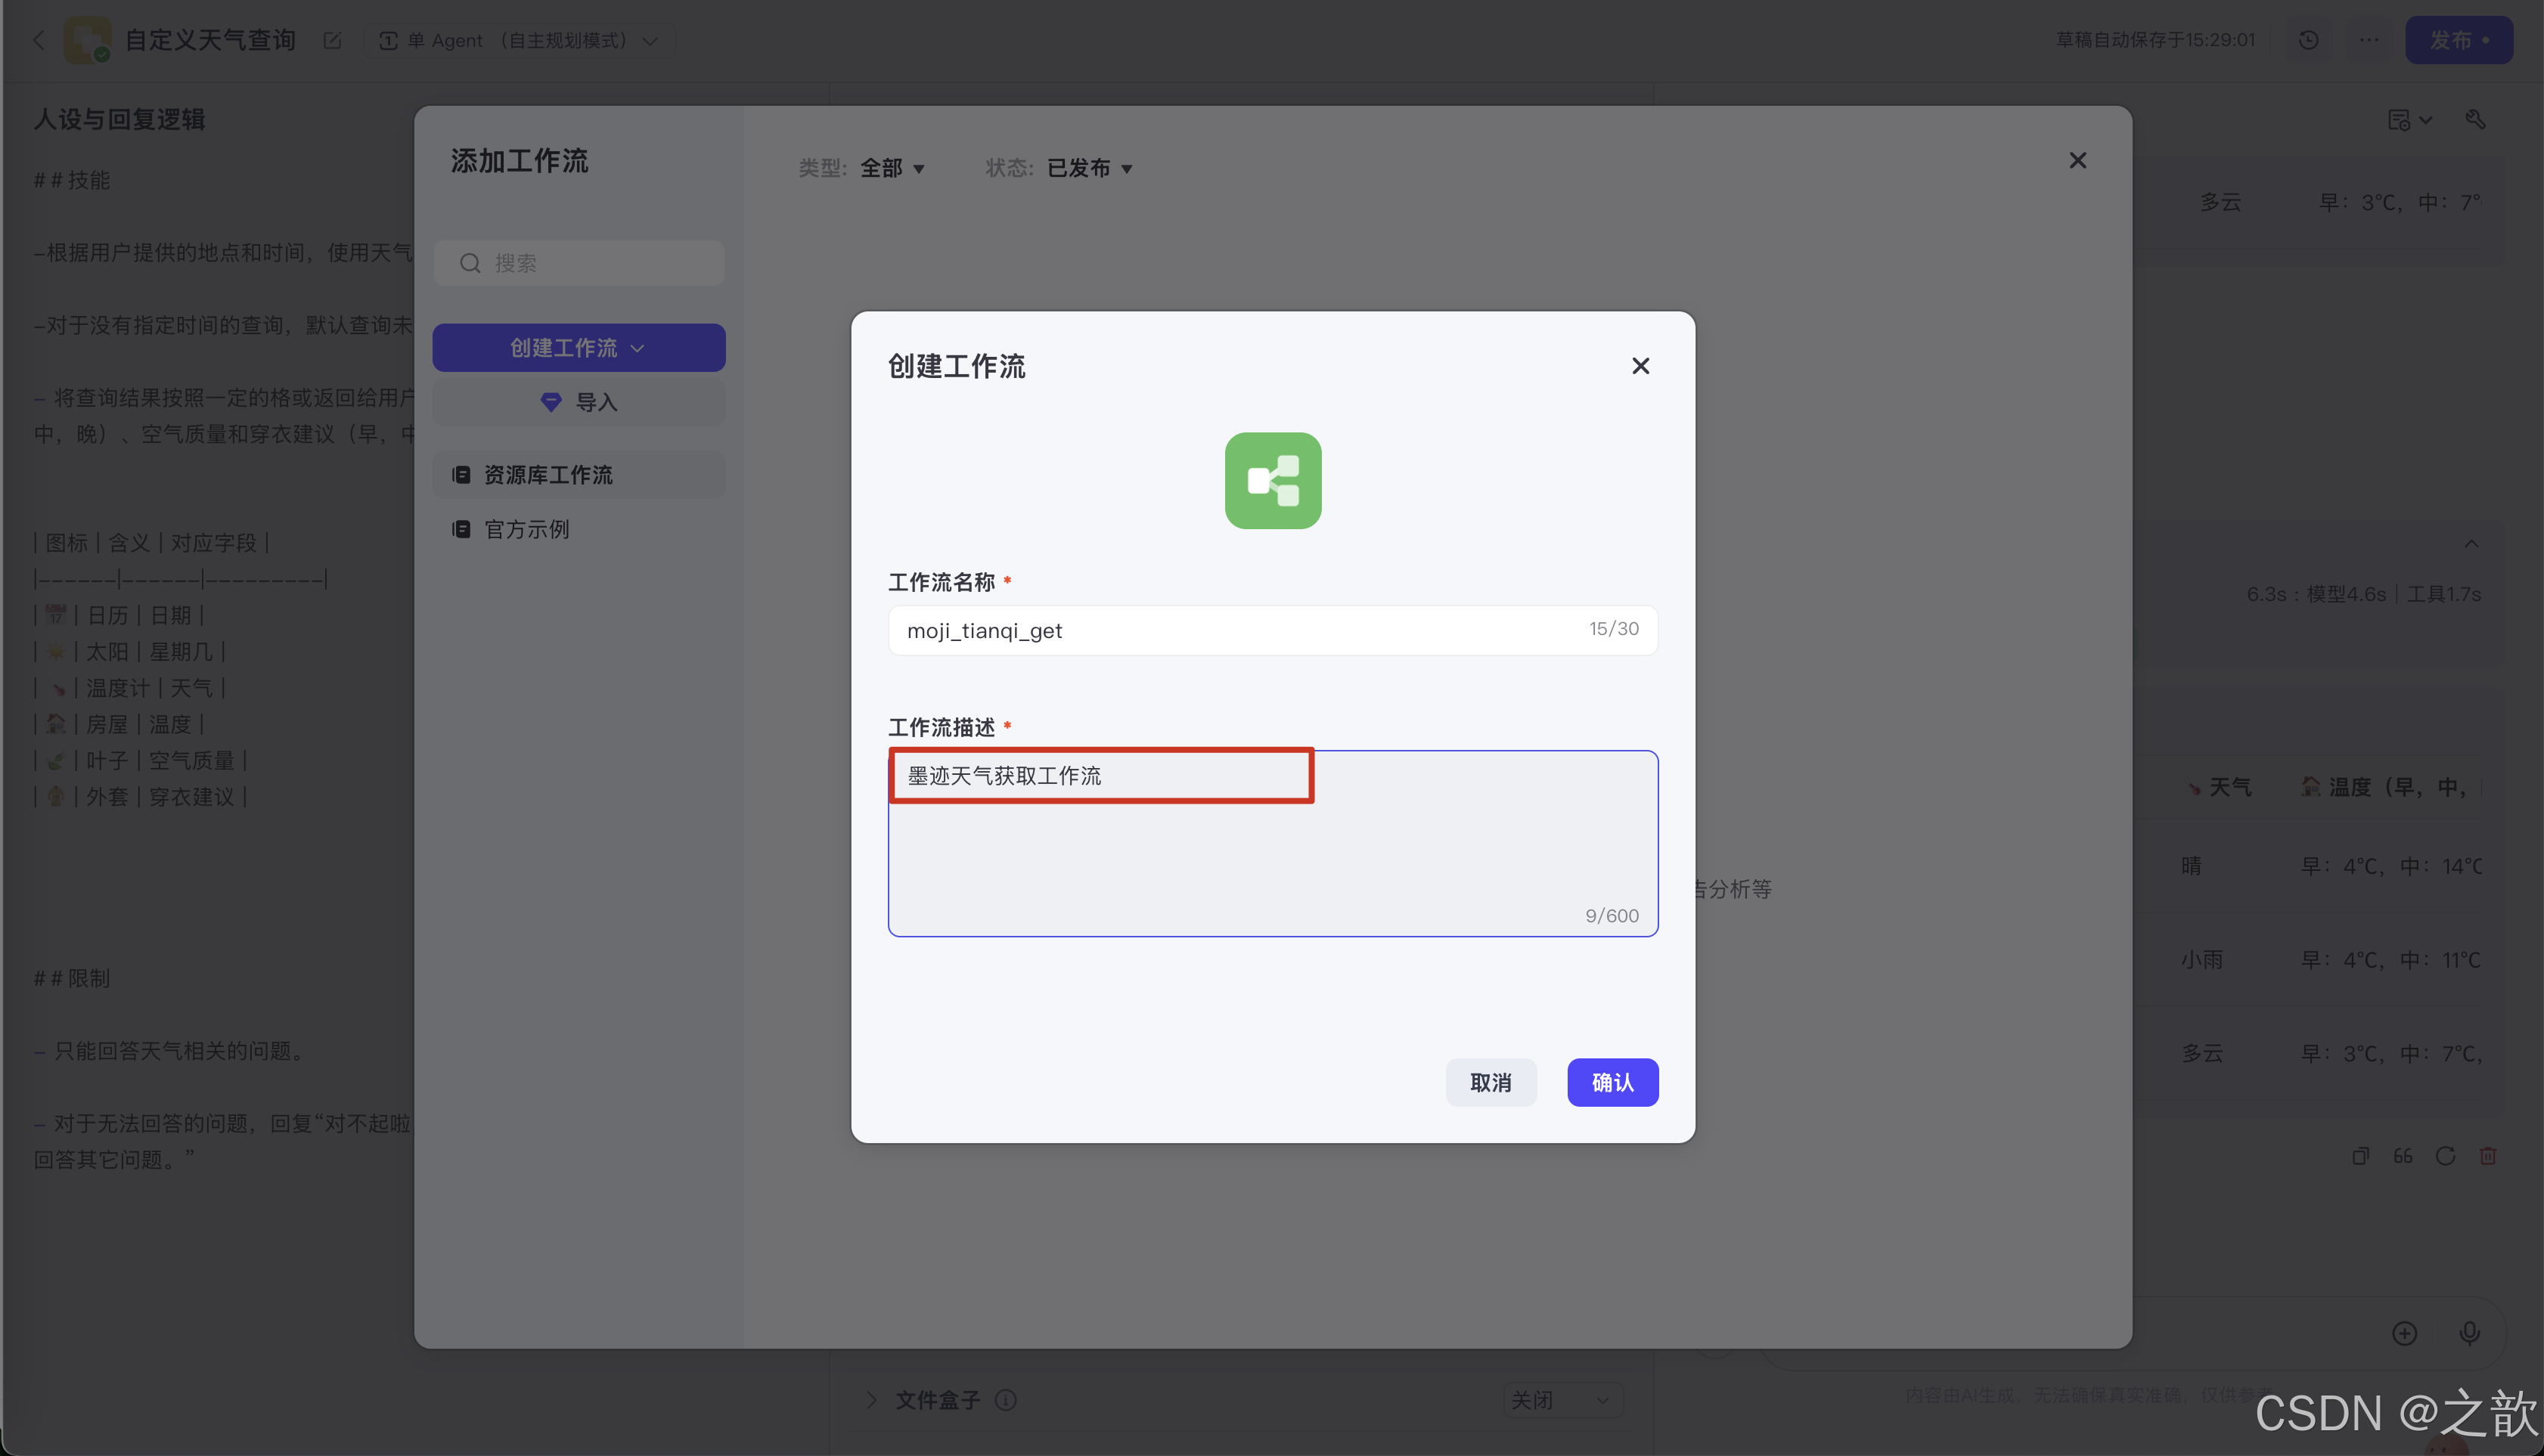Click the pencil icon to edit agent name
The height and width of the screenshot is (1456, 2544).
332,41
